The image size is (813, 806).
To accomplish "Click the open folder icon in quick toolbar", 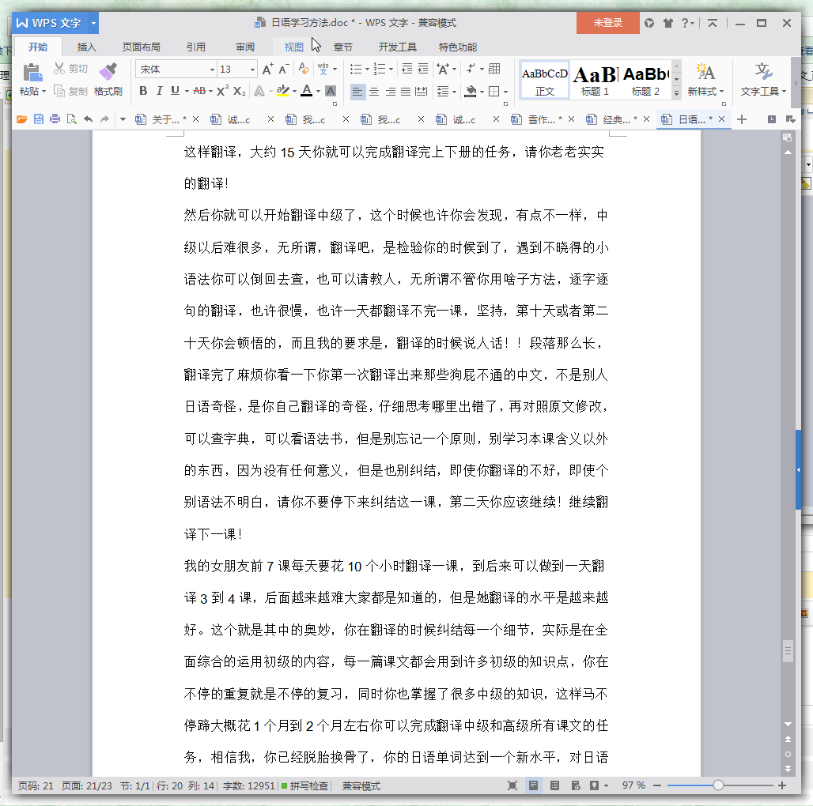I will (x=22, y=119).
